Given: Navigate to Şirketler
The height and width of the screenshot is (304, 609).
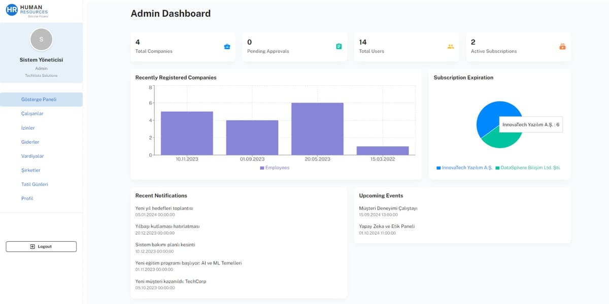Looking at the screenshot, I should click(41, 170).
